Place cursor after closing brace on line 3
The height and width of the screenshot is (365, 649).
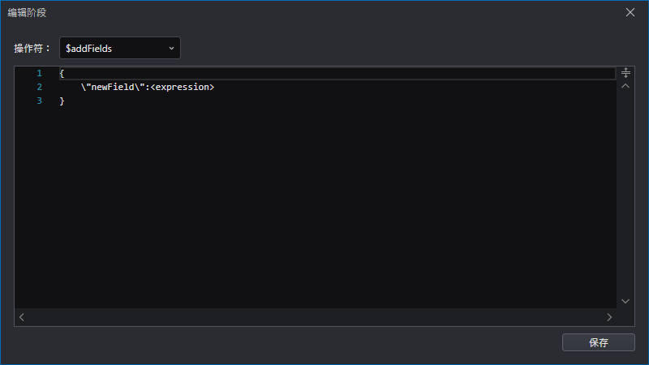tap(66, 101)
